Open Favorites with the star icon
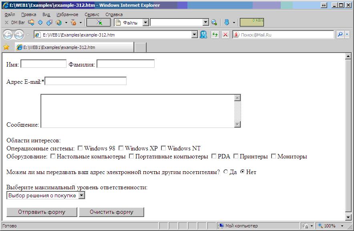Image resolution: width=354 pixels, height=231 pixels. (6, 47)
